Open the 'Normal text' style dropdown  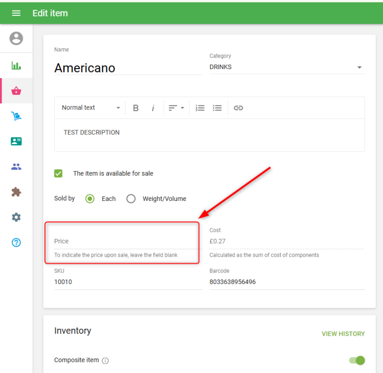coord(91,108)
